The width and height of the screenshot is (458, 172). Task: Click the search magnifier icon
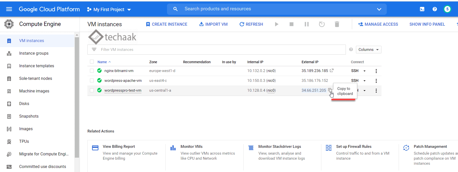pos(175,9)
